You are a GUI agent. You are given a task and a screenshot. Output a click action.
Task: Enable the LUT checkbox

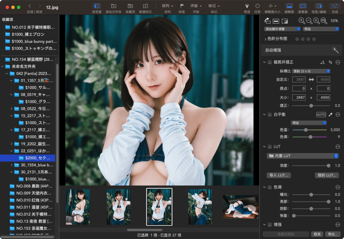click(270, 147)
